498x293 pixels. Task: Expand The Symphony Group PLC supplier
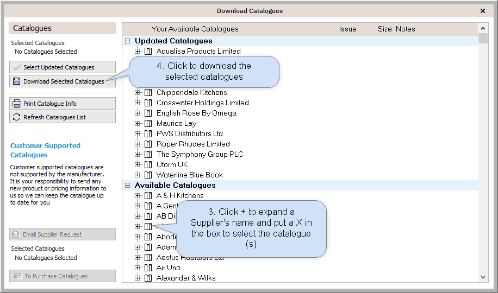[137, 155]
